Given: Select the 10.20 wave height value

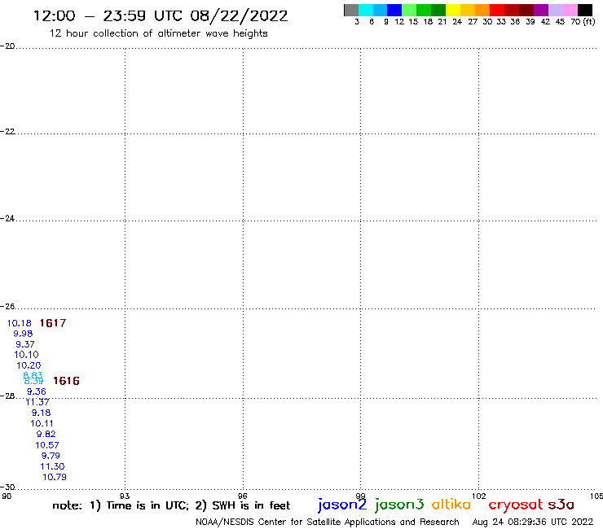Looking at the screenshot, I should click(29, 365).
